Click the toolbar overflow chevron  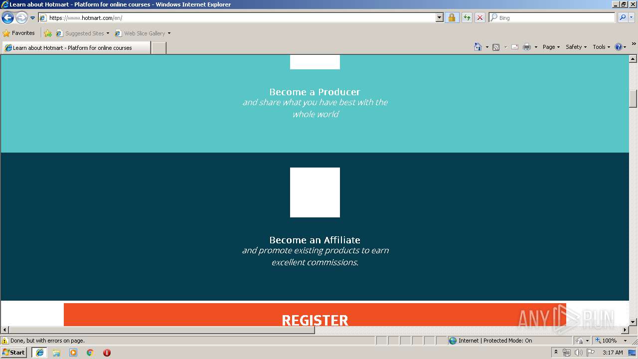click(x=634, y=44)
